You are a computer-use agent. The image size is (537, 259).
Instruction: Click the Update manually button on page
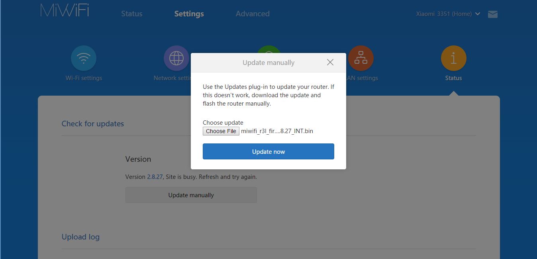click(191, 195)
